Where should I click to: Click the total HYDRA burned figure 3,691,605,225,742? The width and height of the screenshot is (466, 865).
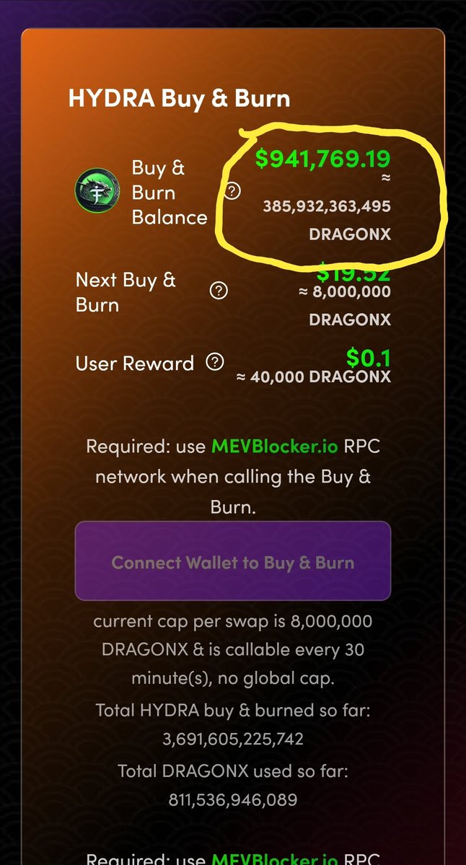point(233,739)
